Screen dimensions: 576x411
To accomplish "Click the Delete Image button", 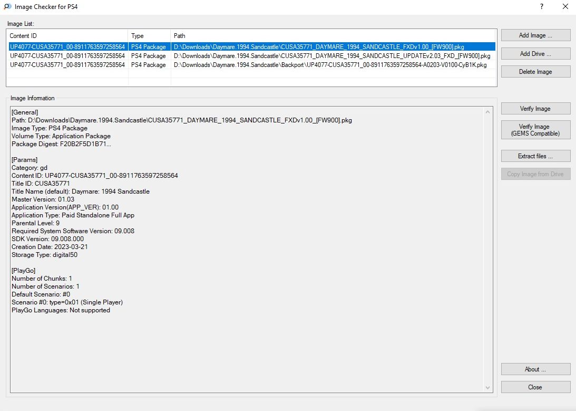I will coord(535,72).
